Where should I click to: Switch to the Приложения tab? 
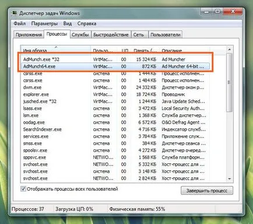(29, 34)
